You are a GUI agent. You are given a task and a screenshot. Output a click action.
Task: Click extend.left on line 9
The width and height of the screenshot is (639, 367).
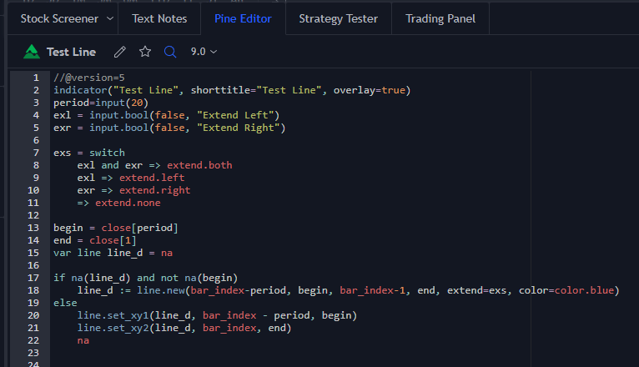152,178
